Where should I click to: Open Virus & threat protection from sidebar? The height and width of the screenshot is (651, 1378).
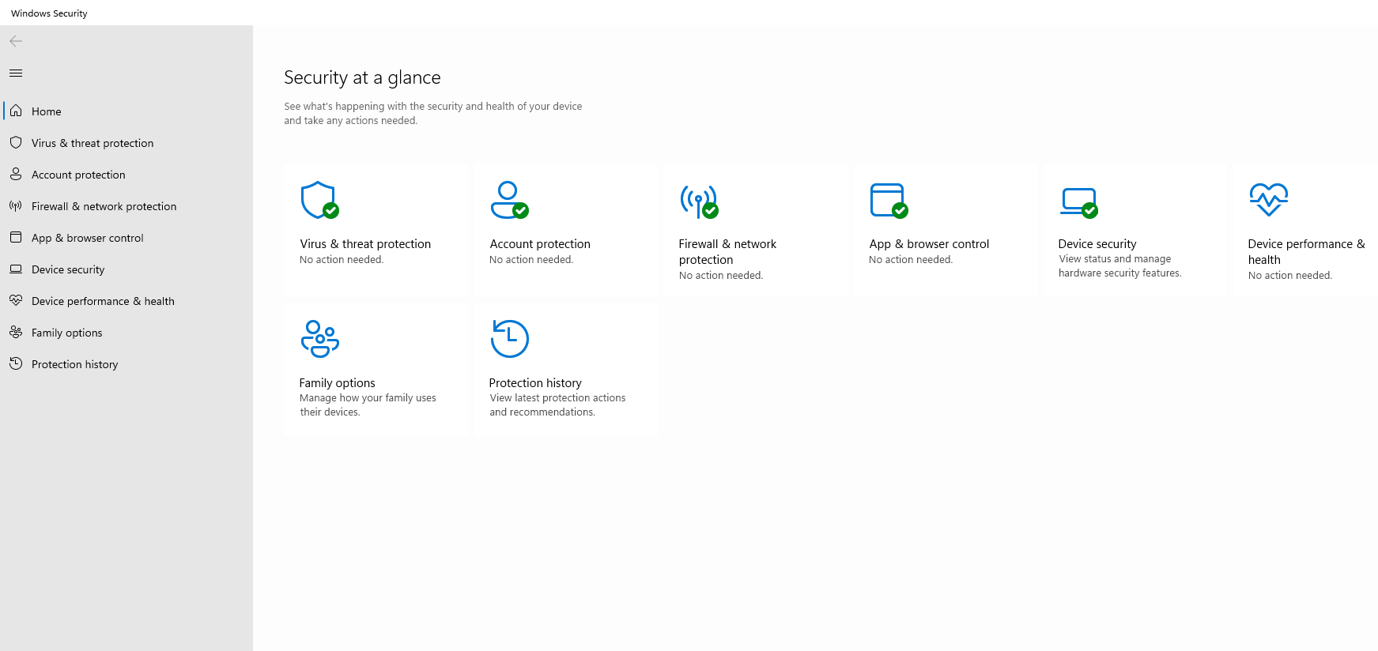[x=126, y=143]
